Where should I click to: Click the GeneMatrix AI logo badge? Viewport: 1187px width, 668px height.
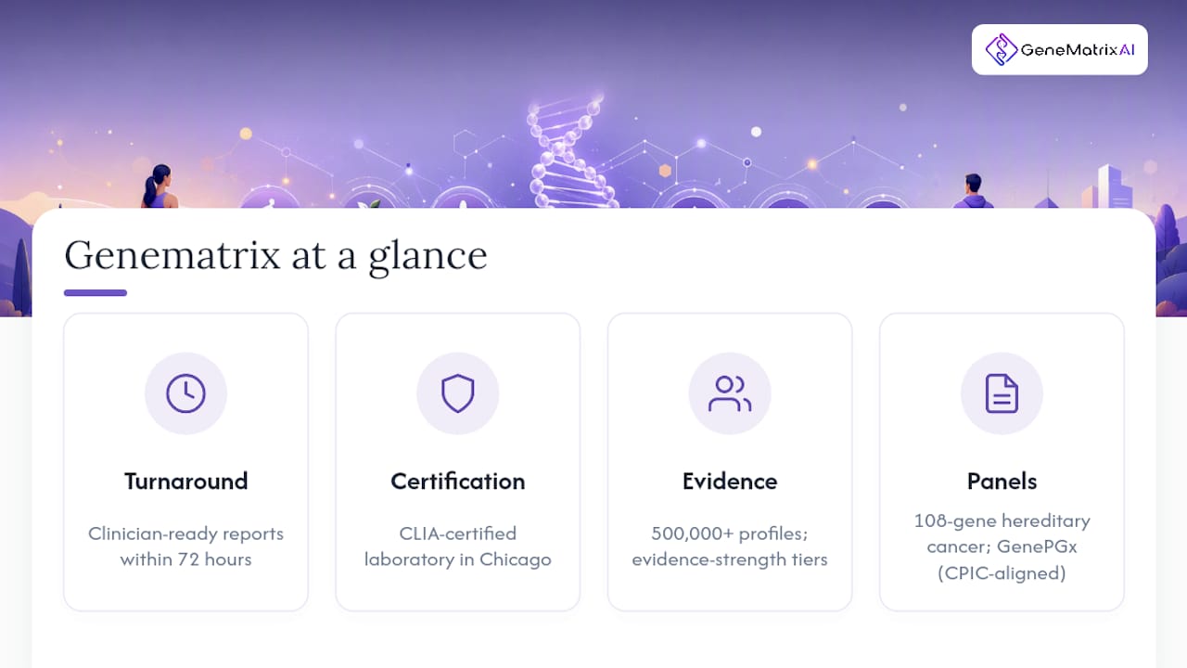(x=1059, y=49)
